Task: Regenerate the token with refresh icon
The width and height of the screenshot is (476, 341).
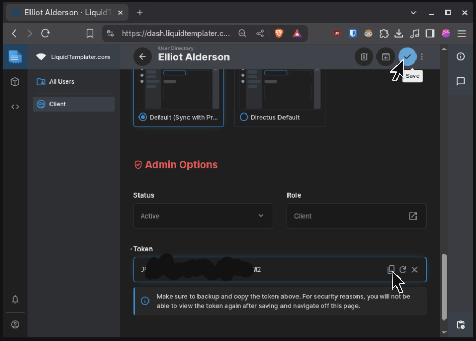Action: click(402, 270)
